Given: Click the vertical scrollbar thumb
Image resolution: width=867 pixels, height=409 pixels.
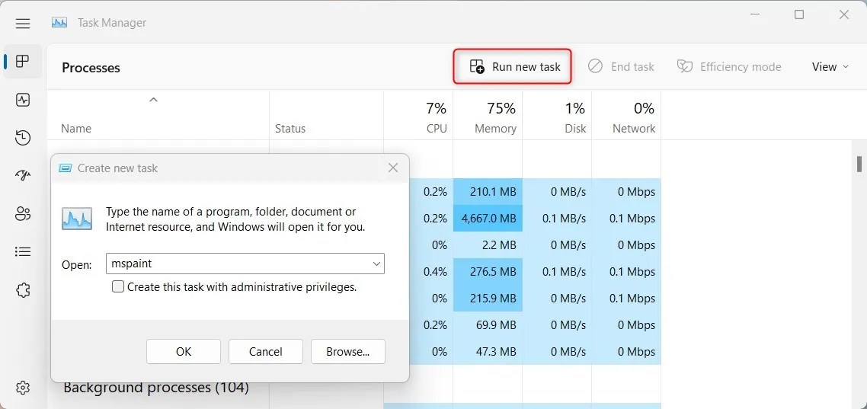Looking at the screenshot, I should point(859,164).
